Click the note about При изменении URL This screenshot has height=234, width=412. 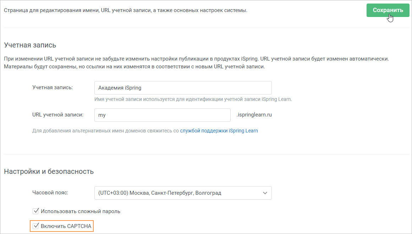coord(196,63)
